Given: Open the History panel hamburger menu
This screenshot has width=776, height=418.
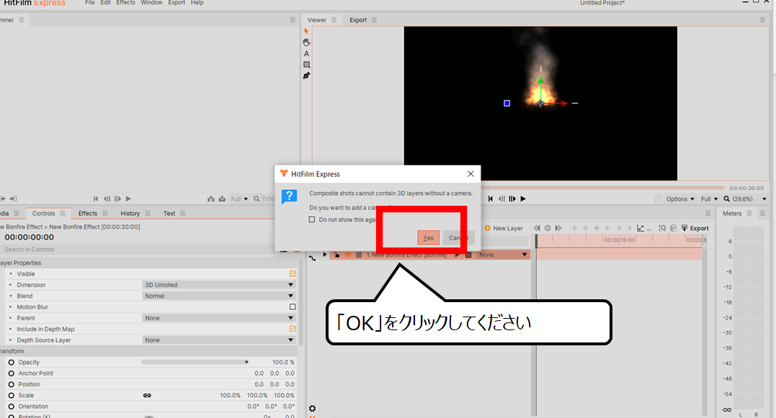Looking at the screenshot, I should point(148,213).
